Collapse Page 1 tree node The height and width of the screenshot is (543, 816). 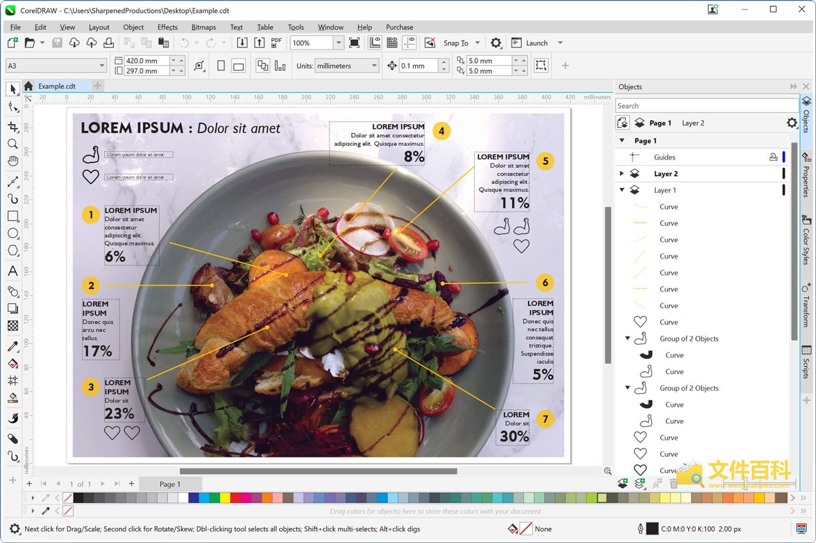click(x=622, y=141)
